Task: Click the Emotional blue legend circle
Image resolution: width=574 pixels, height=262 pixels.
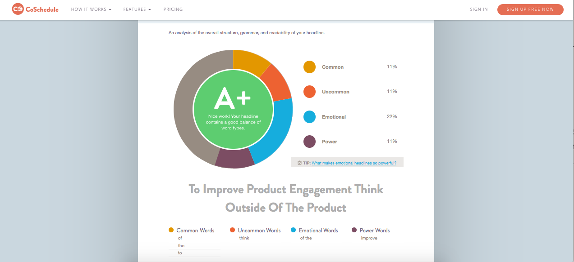Action: [x=309, y=117]
